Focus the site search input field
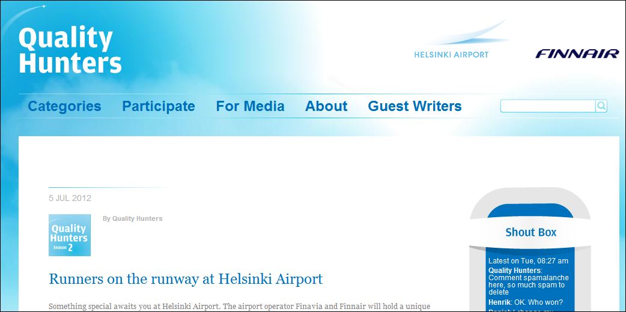 [x=548, y=106]
